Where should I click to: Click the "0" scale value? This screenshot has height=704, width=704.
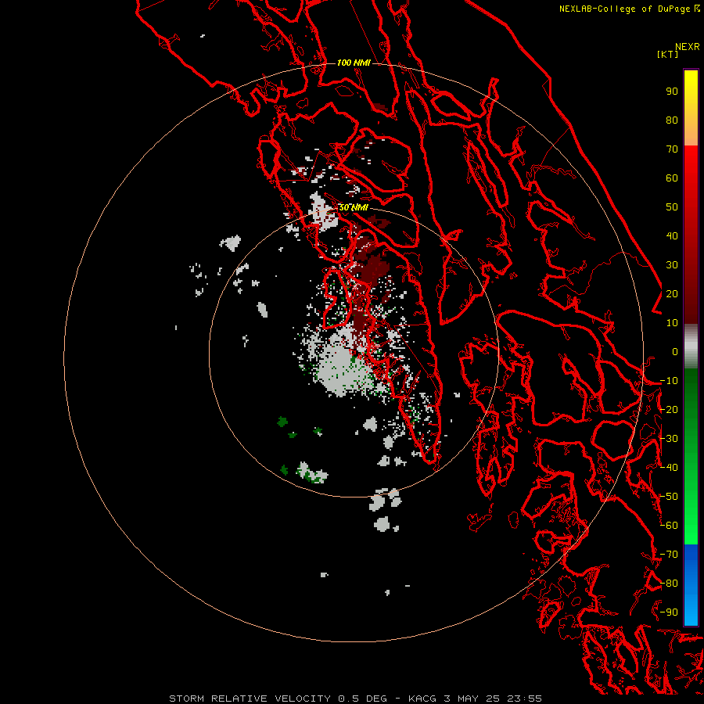point(675,351)
